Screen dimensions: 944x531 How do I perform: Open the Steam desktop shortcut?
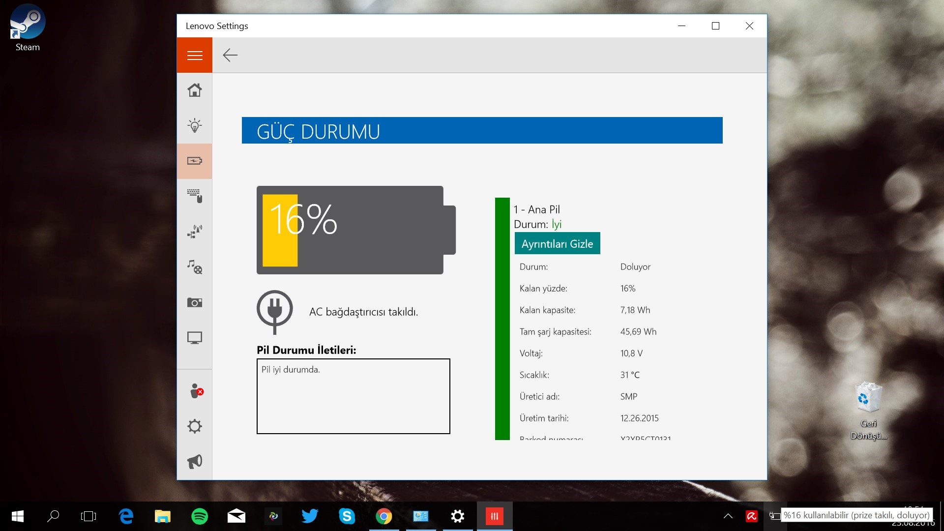(28, 28)
